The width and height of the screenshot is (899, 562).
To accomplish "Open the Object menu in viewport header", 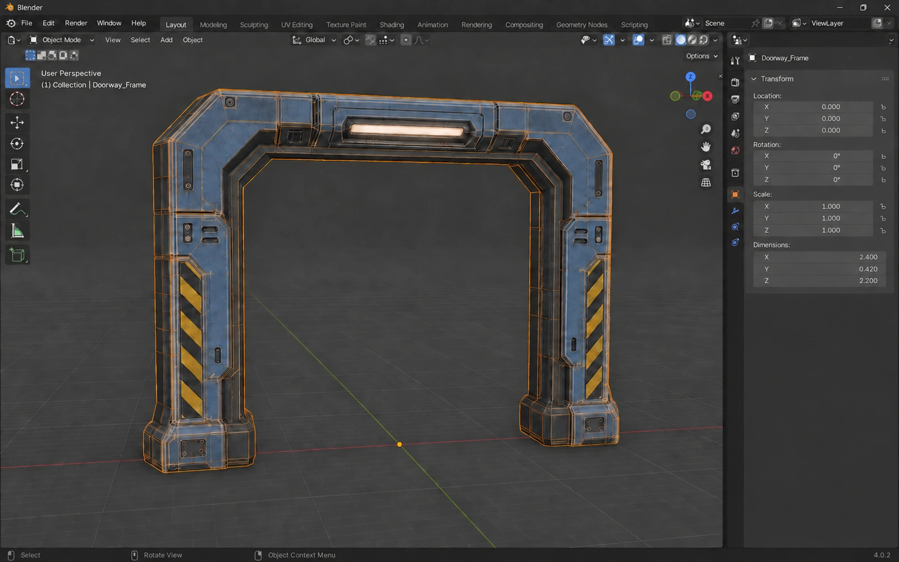I will [193, 40].
